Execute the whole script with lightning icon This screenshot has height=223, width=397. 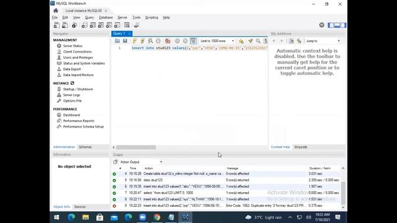point(135,41)
